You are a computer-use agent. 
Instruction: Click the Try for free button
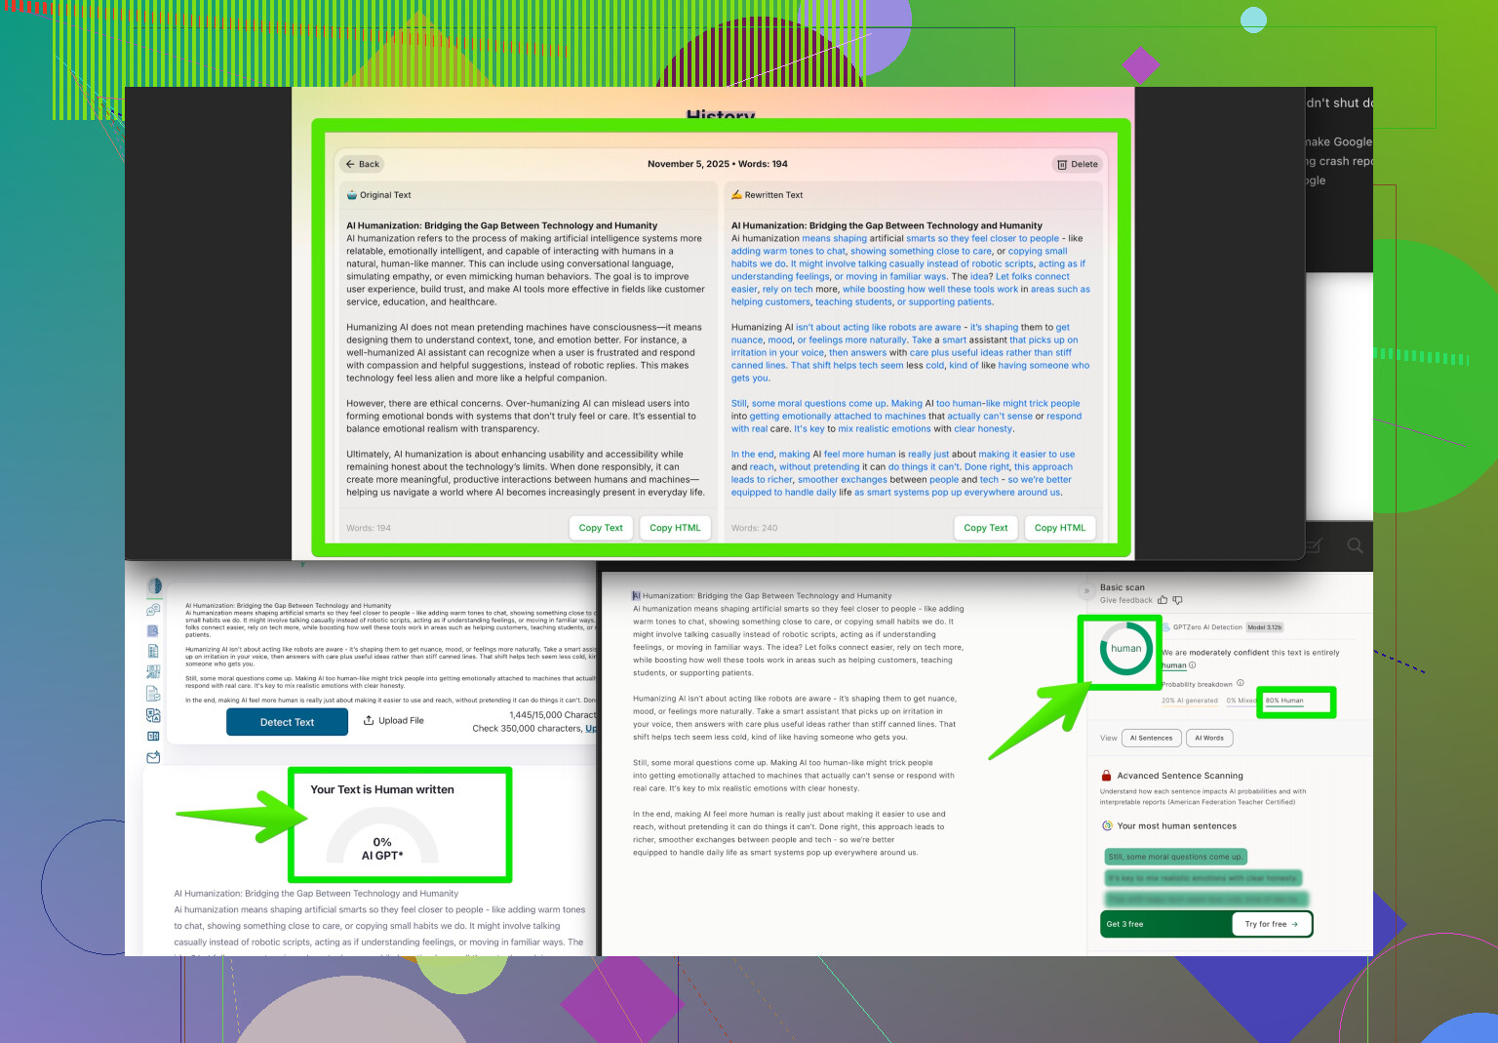tap(1271, 924)
